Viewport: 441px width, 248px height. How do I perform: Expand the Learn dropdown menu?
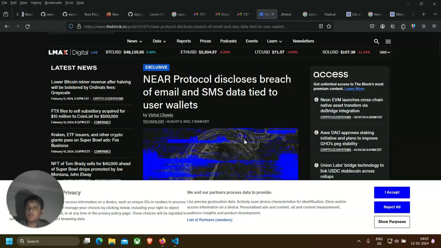click(x=274, y=41)
